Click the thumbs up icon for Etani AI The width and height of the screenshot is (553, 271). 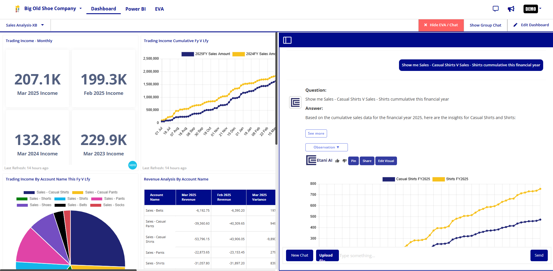point(337,161)
